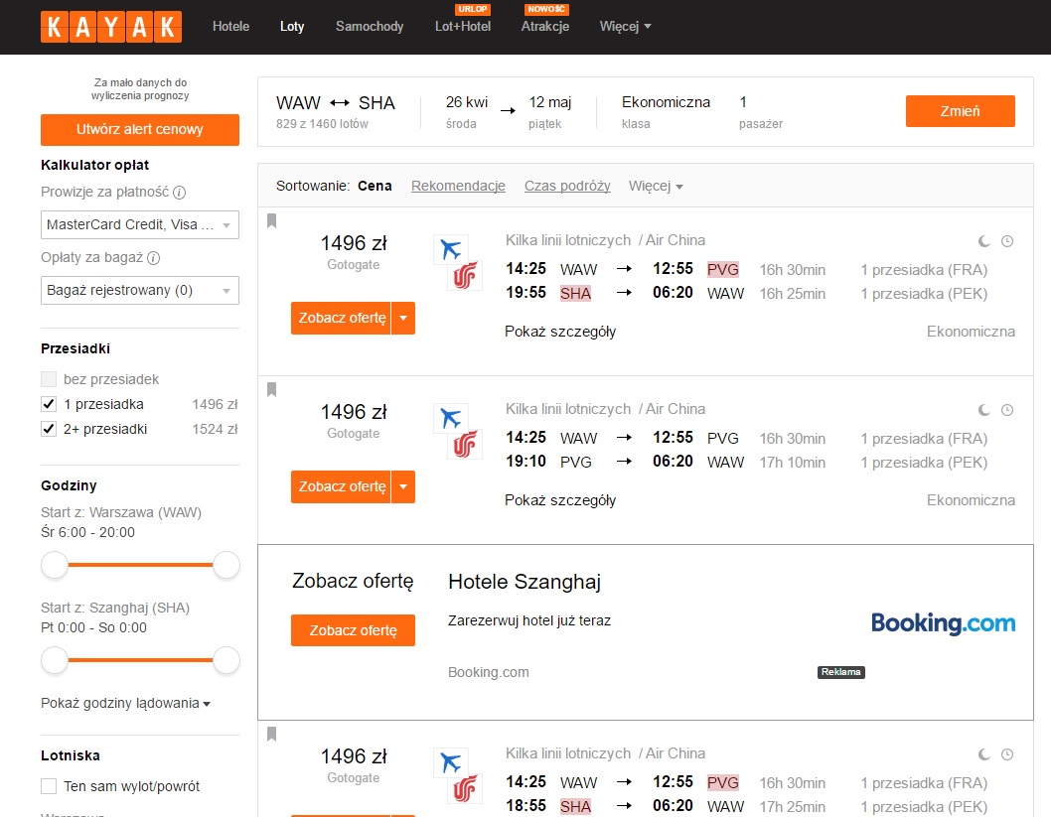Open the Bagaż rejestrowany (0) dropdown
Viewport: 1051px width, 817px height.
point(140,291)
